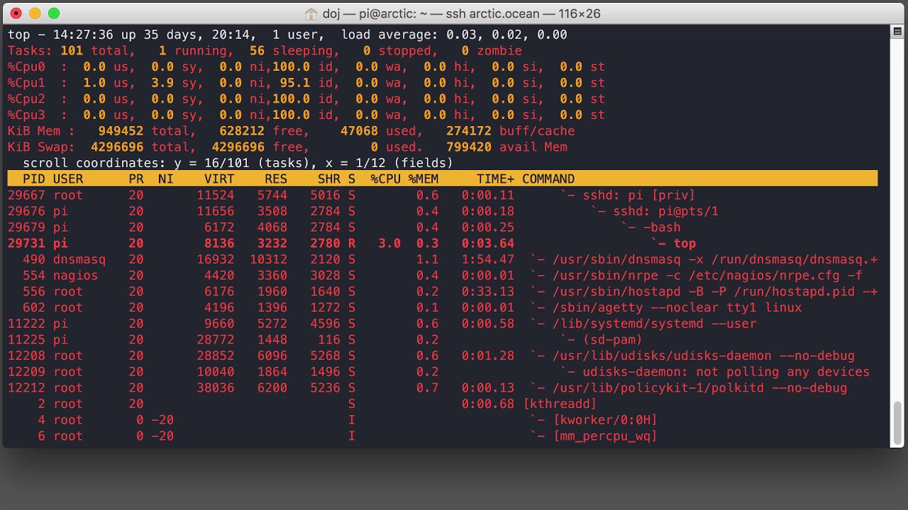Viewport: 908px width, 510px height.
Task: Click the VIRT value 38036
Action: (216, 388)
